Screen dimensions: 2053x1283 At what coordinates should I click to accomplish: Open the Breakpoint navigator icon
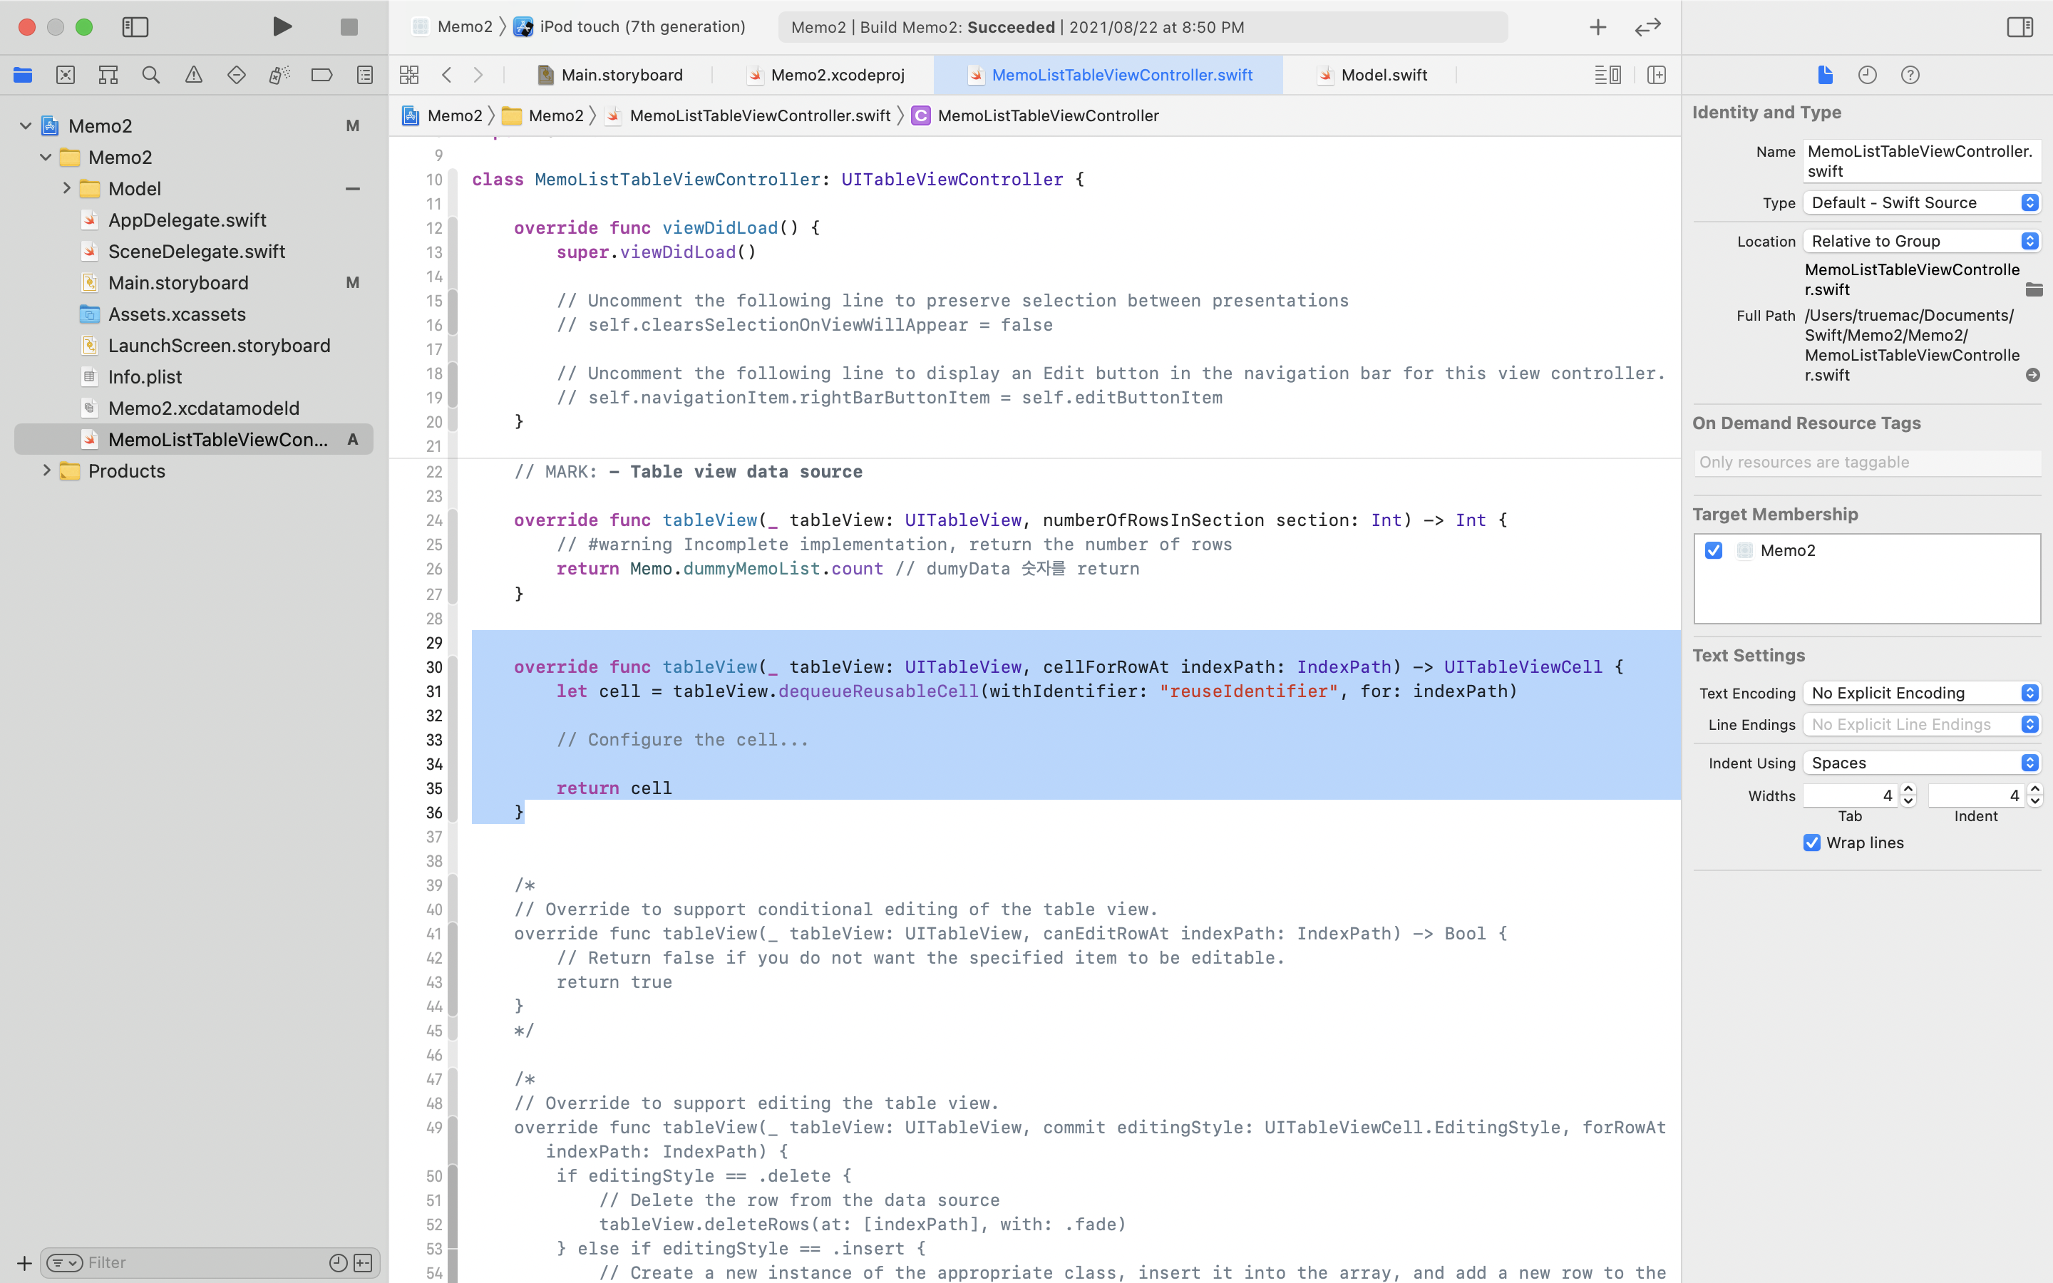tap(321, 75)
